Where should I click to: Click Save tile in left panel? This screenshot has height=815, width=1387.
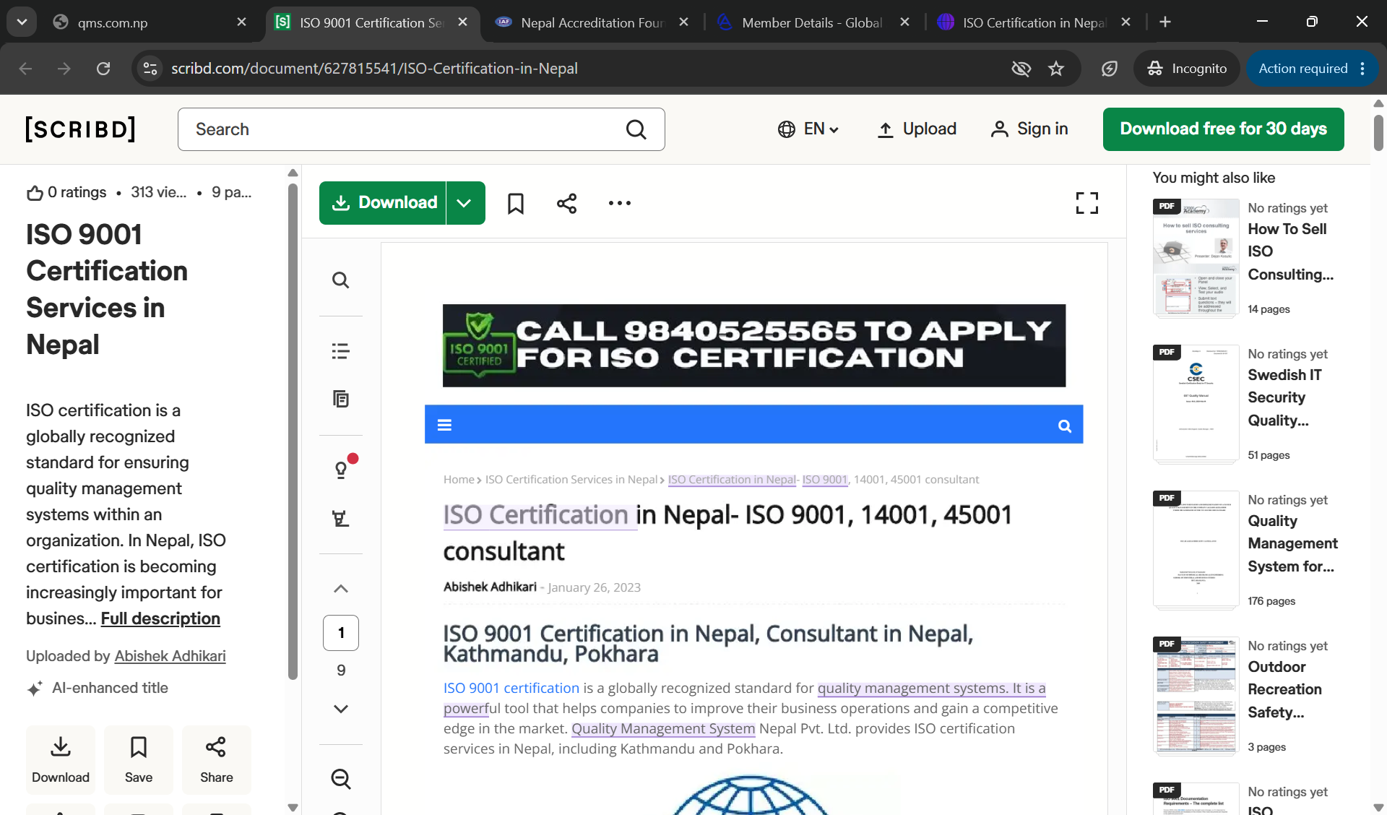(x=139, y=759)
